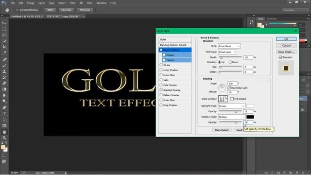The height and width of the screenshot is (175, 311).
Task: Select the Move tool
Action: tap(4, 23)
